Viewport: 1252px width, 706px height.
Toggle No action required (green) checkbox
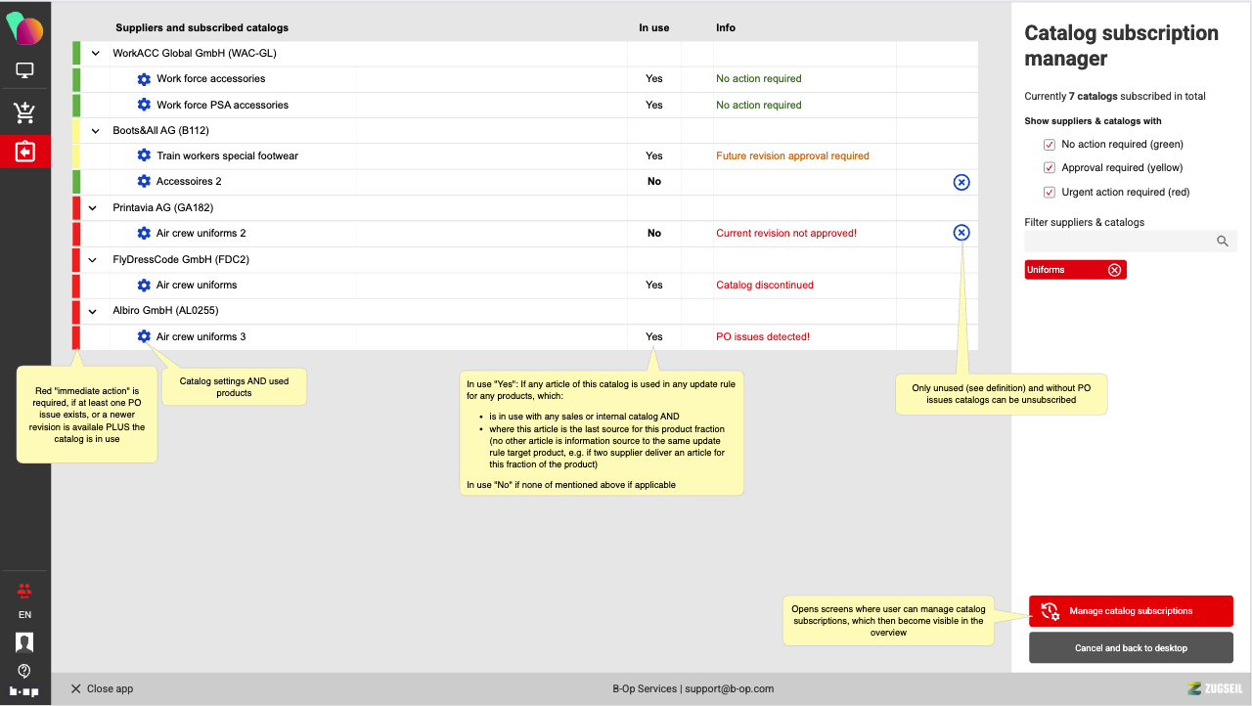tap(1050, 145)
